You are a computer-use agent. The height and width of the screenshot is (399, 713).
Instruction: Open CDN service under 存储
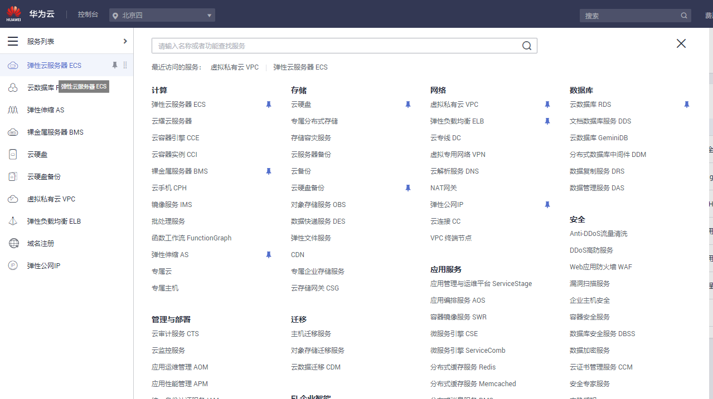298,255
